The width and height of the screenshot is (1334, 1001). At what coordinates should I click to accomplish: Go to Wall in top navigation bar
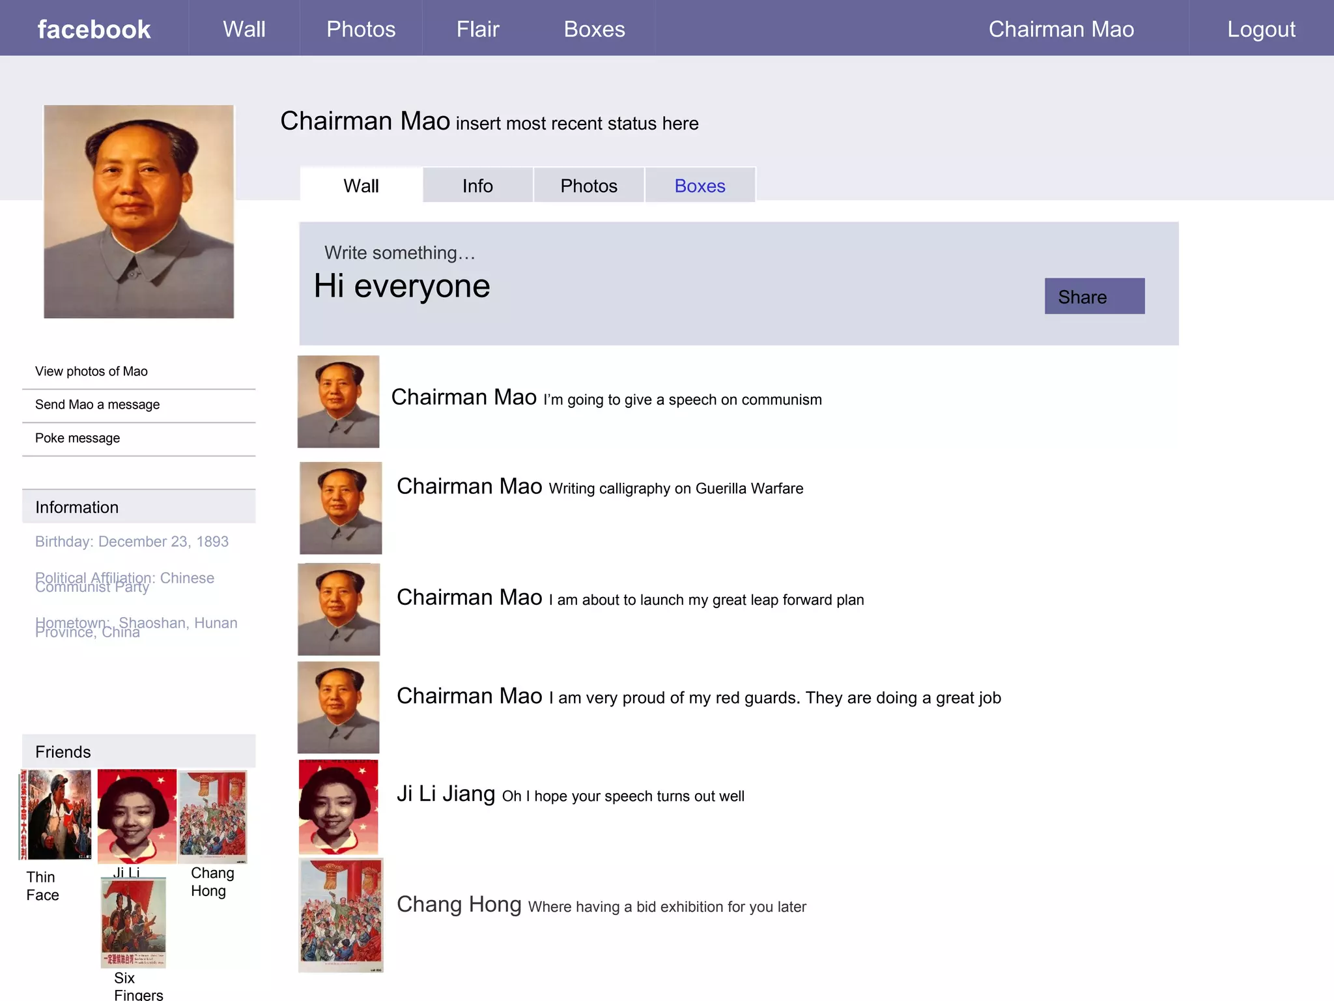(244, 29)
